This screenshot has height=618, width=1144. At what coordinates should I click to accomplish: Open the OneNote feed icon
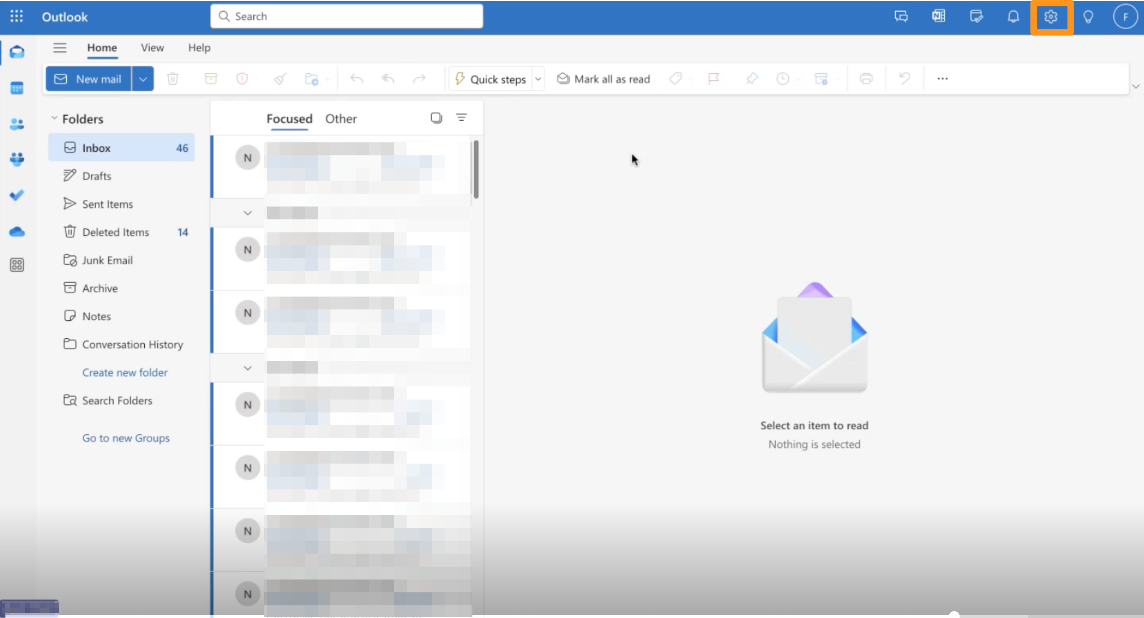(x=939, y=17)
